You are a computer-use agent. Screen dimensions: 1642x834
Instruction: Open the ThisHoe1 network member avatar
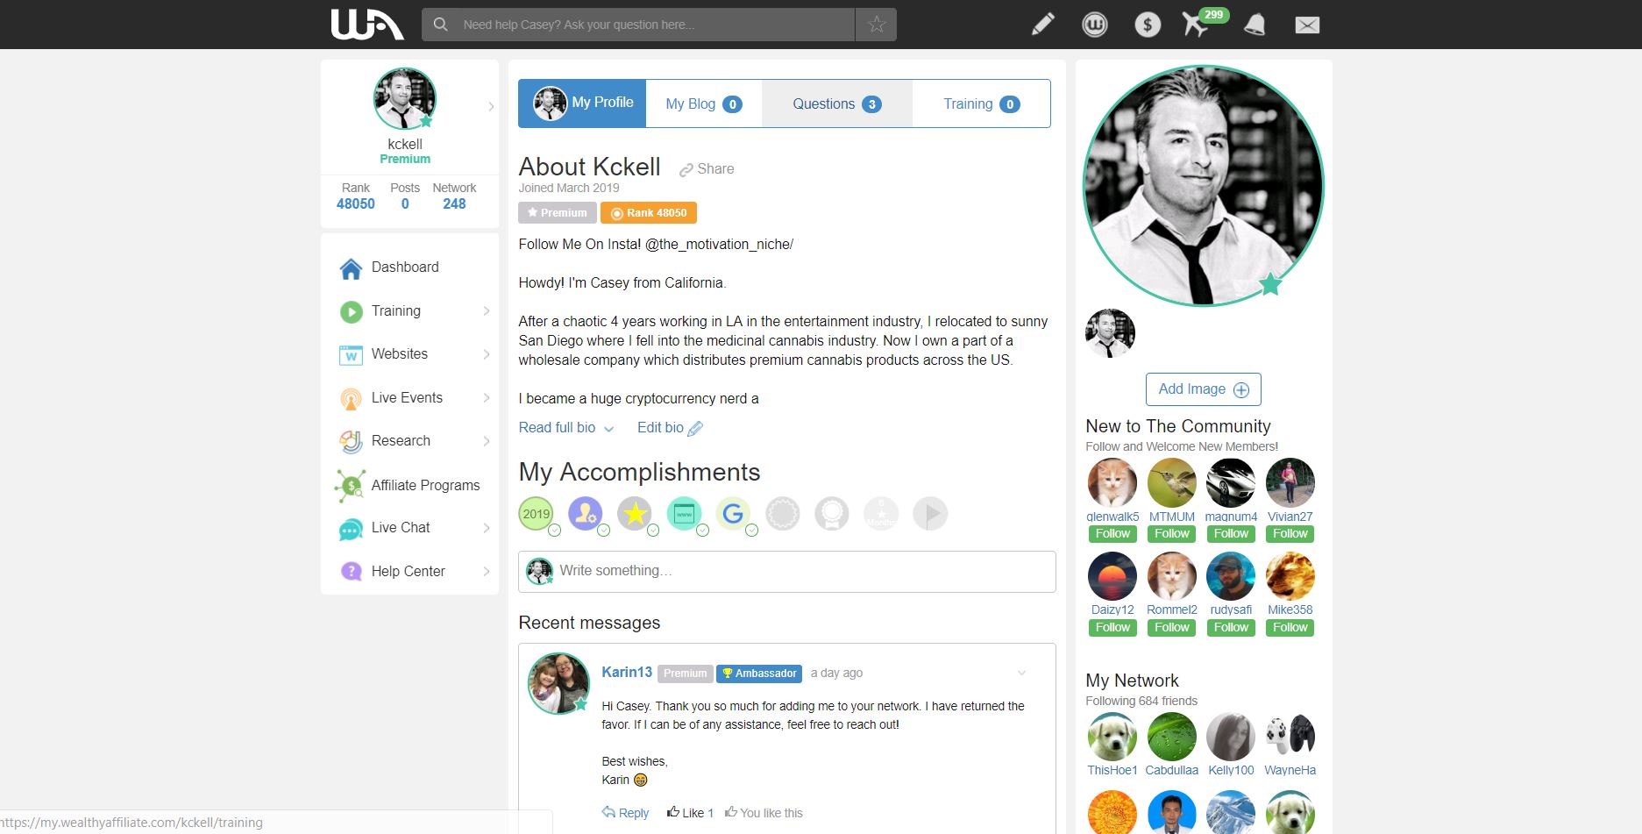point(1112,737)
